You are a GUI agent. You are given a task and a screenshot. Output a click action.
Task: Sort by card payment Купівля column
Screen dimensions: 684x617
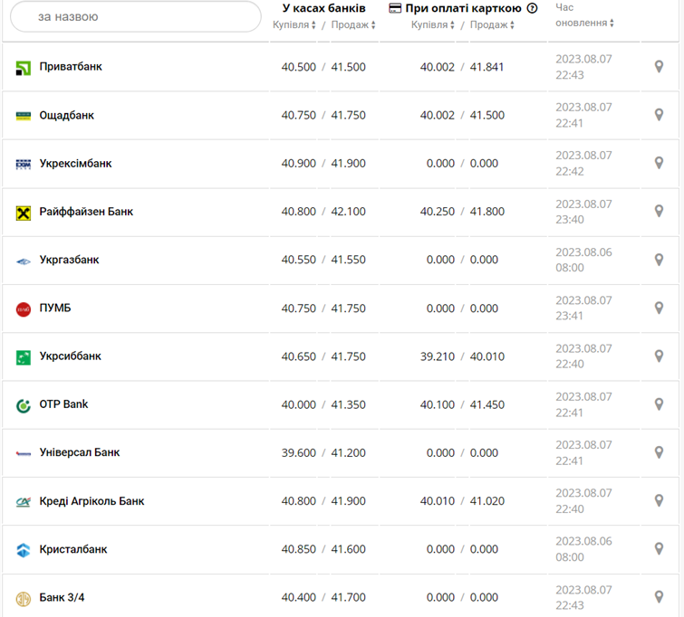pos(433,24)
